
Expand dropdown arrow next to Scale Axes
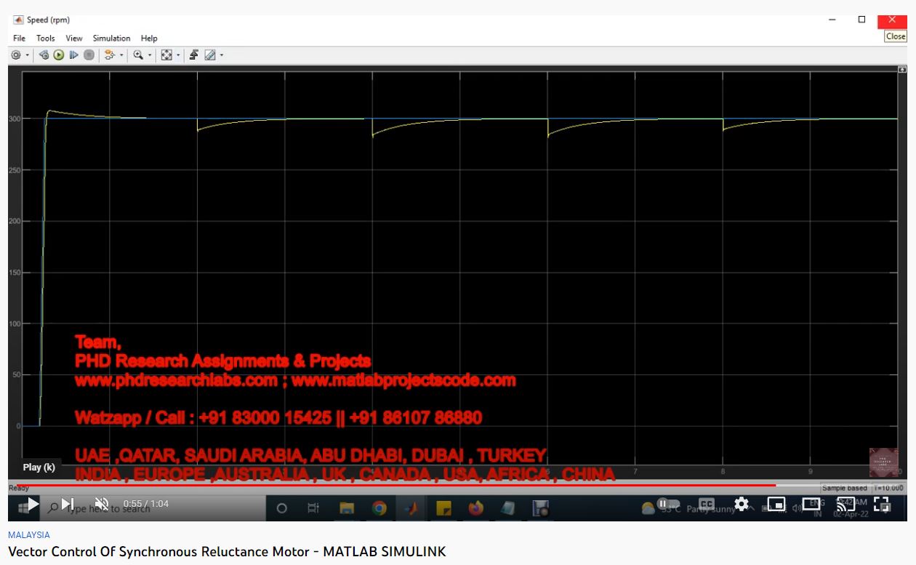point(178,55)
